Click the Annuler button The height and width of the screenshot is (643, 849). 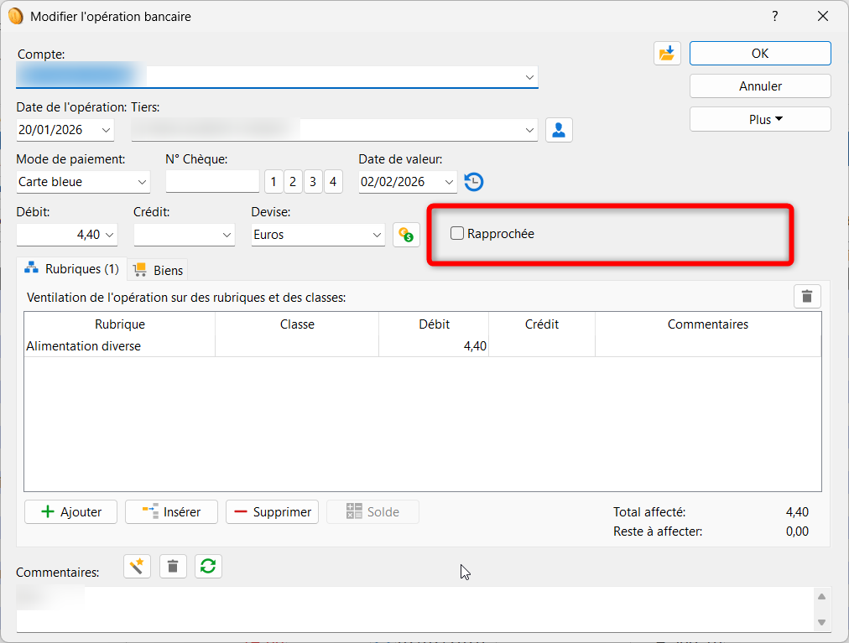pos(760,86)
